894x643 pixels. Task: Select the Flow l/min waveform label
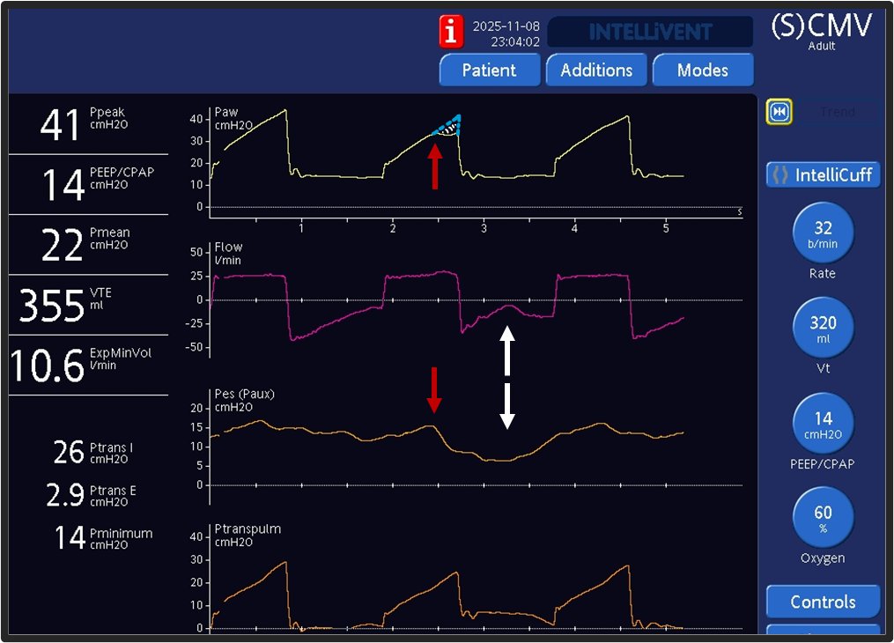click(228, 254)
